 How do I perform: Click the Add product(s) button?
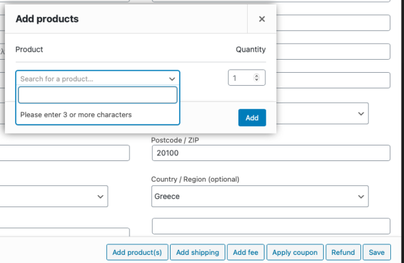point(137,252)
